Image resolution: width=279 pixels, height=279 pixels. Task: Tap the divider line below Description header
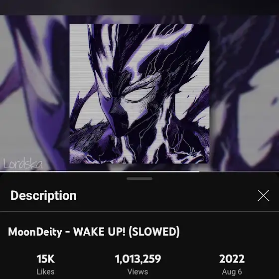pos(139,211)
